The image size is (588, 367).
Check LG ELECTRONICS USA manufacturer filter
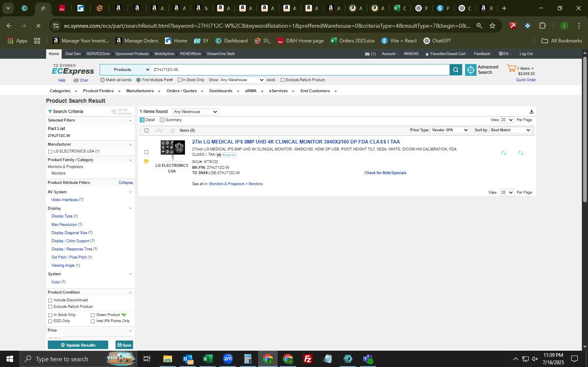(x=50, y=152)
